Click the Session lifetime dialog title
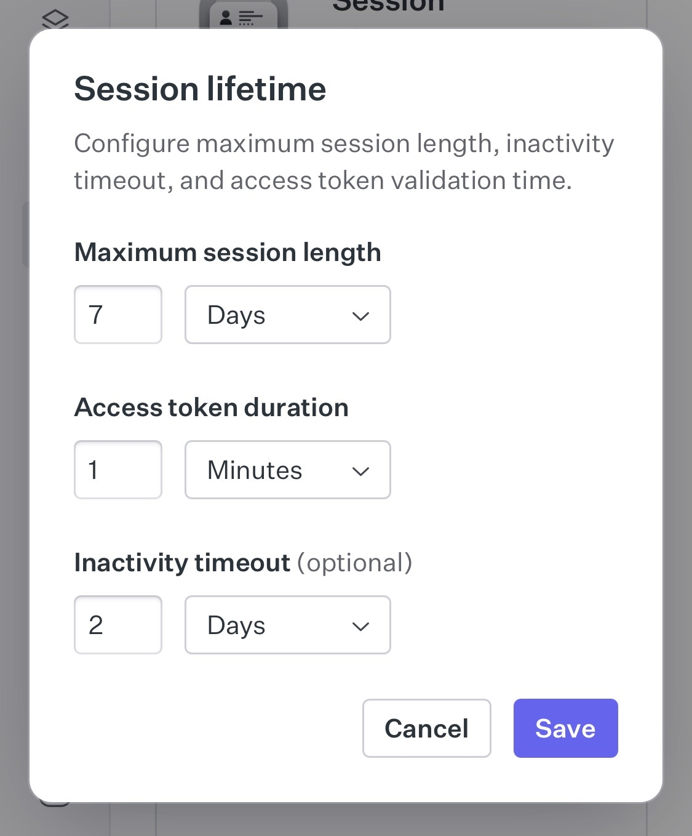 [x=200, y=89]
